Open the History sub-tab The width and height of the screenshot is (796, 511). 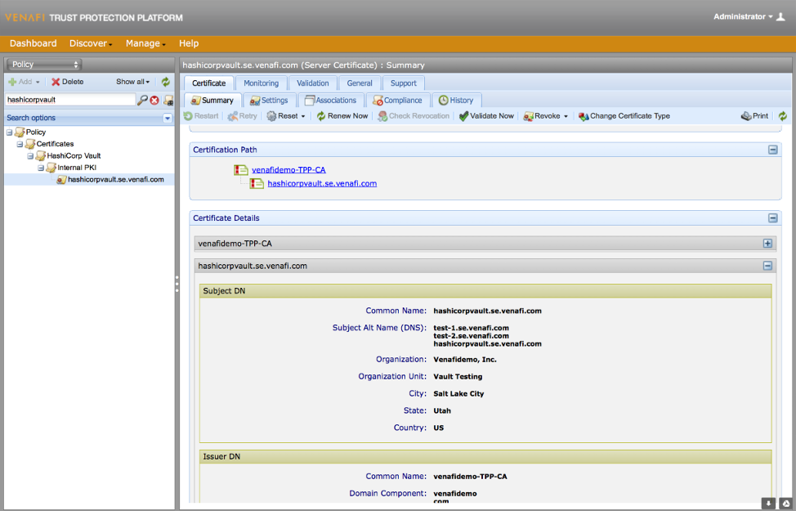[x=456, y=100]
